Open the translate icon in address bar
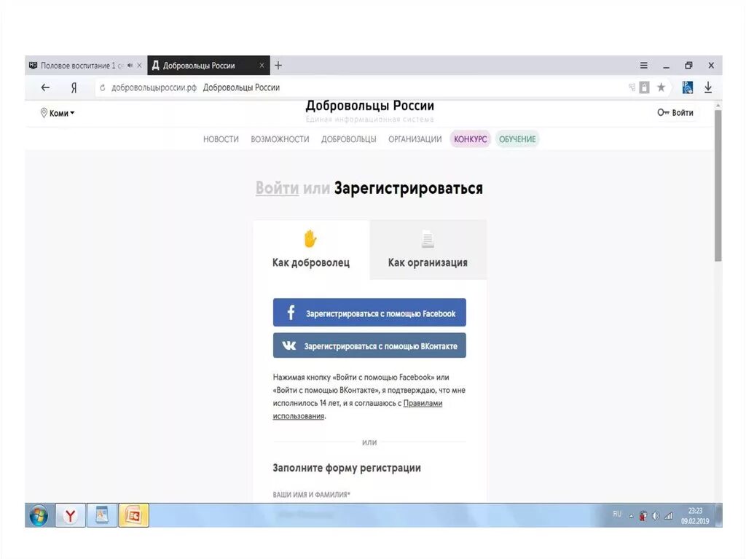The height and width of the screenshot is (559, 746). (632, 87)
